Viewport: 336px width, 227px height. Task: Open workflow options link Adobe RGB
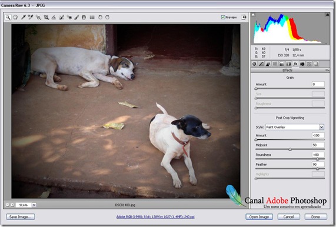[x=155, y=217]
